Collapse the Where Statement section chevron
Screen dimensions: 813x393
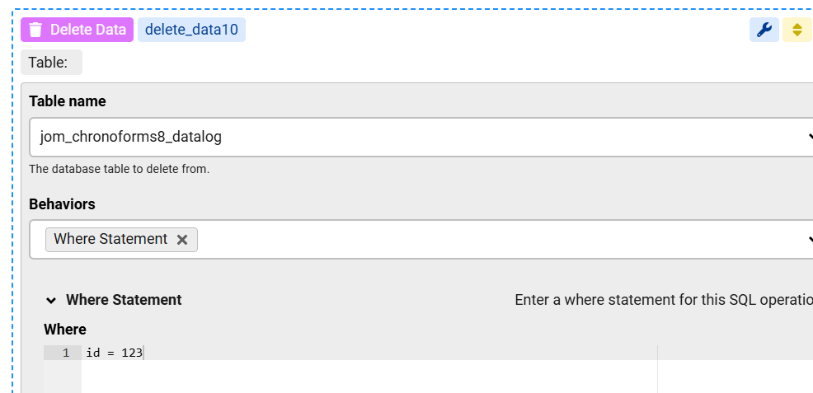coord(51,301)
